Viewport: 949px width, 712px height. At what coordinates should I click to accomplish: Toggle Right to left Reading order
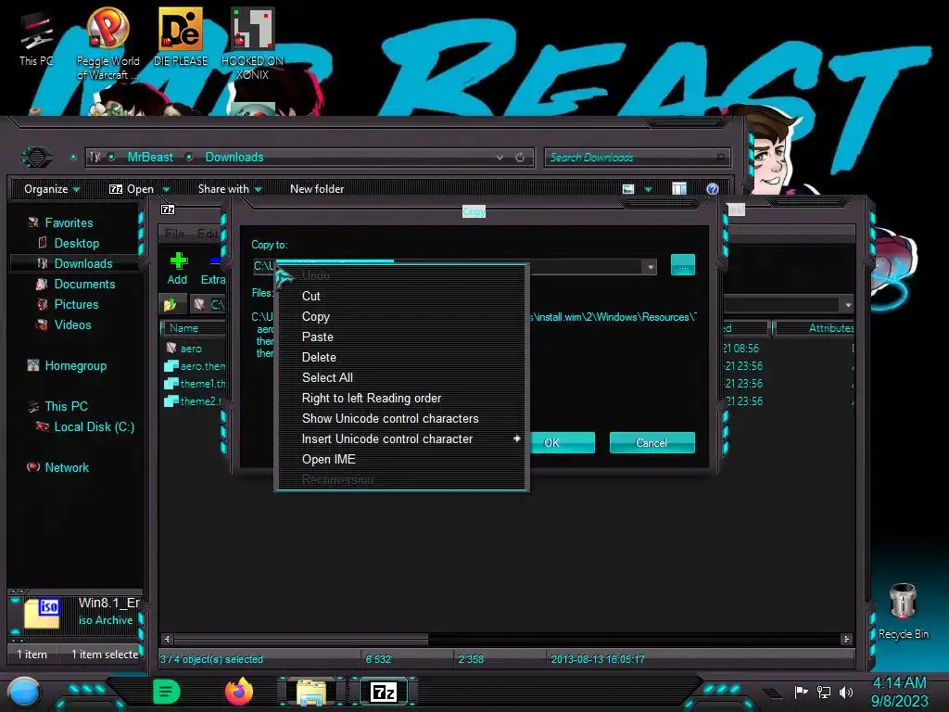(x=400, y=399)
